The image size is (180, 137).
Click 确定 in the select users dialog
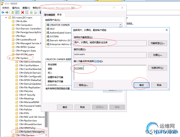[x=142, y=85]
